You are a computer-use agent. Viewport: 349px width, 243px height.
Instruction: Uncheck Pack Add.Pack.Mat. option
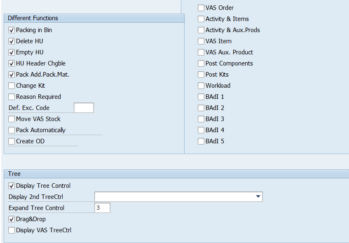[12, 75]
